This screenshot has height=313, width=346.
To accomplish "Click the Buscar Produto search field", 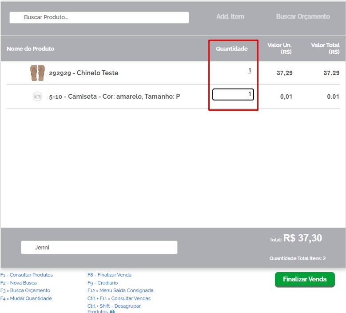I will 99,17.
